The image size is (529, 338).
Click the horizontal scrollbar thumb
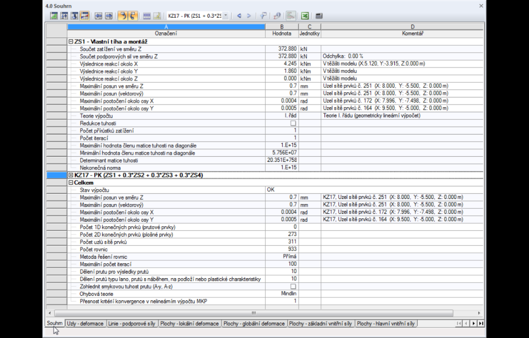click(254, 313)
